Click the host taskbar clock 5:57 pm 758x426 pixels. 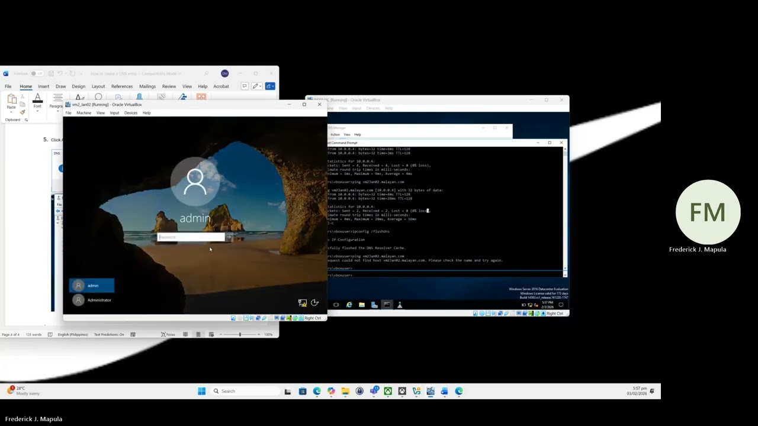(x=638, y=391)
